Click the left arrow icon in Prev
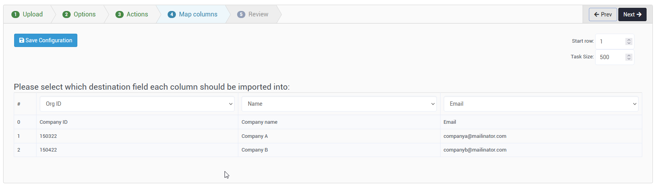Image resolution: width=656 pixels, height=186 pixels. point(597,14)
